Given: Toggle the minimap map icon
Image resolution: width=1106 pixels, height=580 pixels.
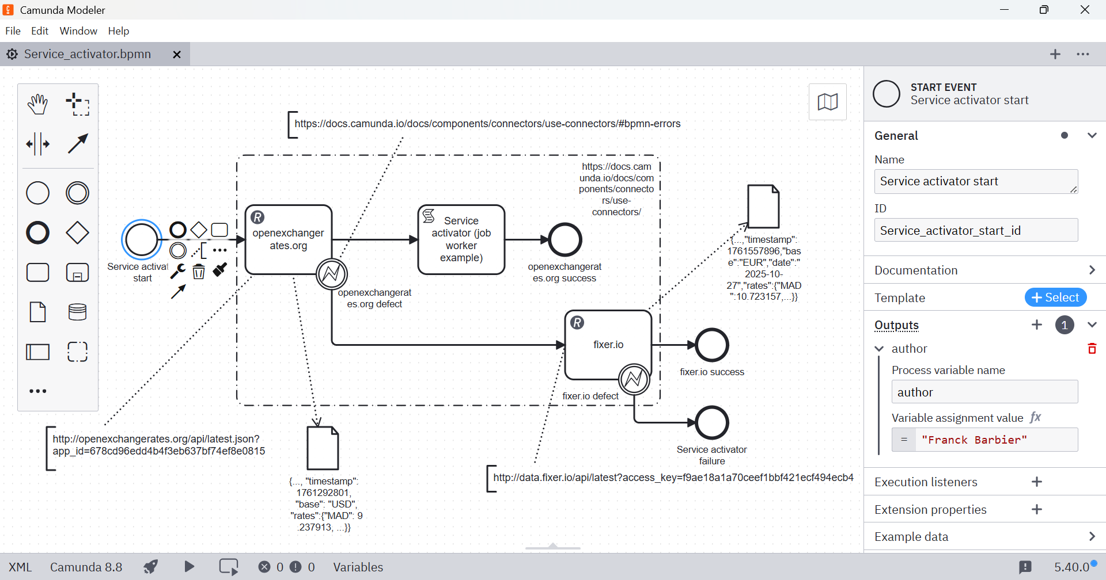Looking at the screenshot, I should point(828,102).
